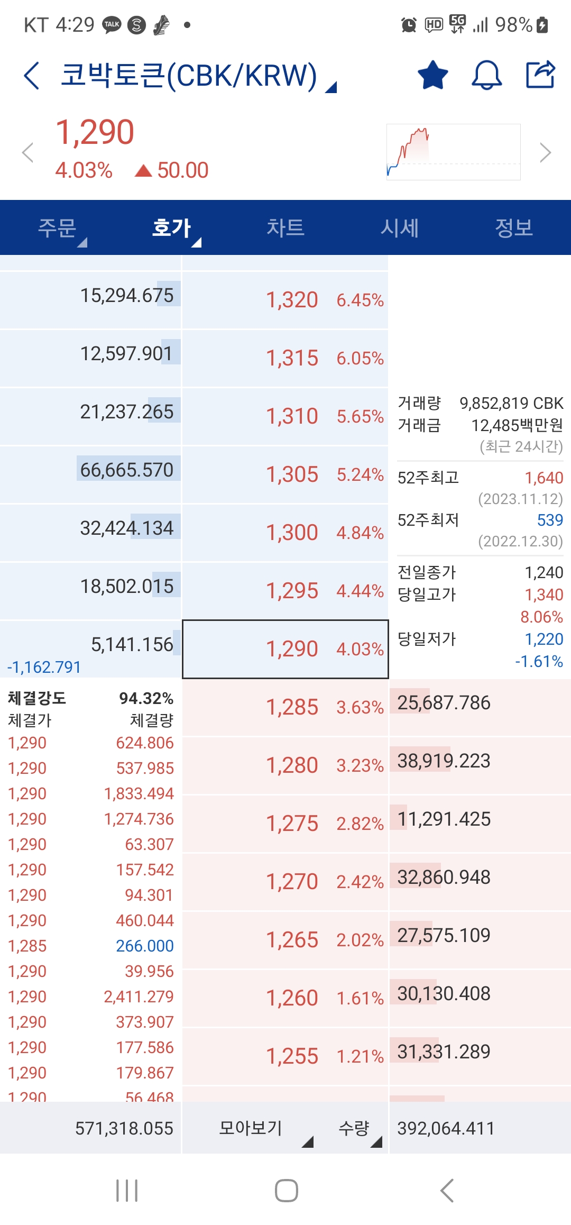Screen dimensions: 571x1225
Task: Select the 1,290 highlighted order price
Action: (x=284, y=648)
